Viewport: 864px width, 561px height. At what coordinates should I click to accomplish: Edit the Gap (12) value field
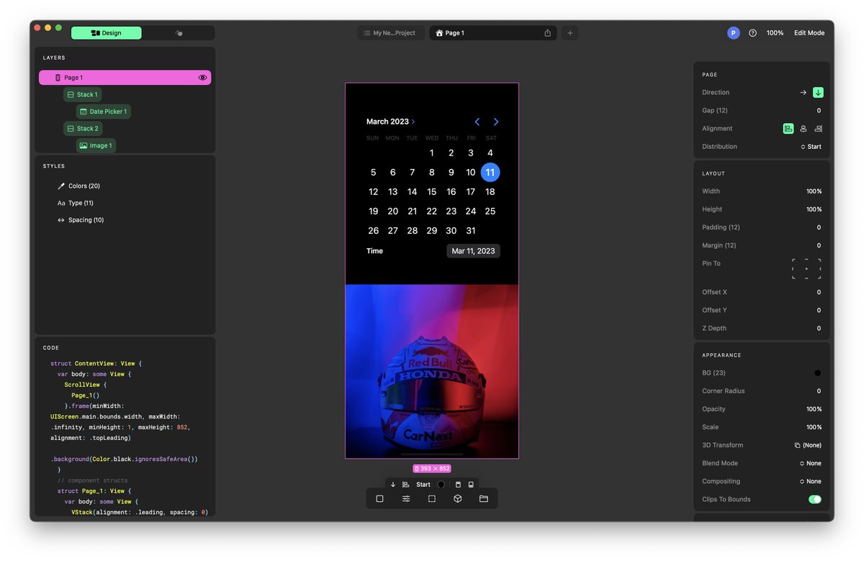[819, 111]
